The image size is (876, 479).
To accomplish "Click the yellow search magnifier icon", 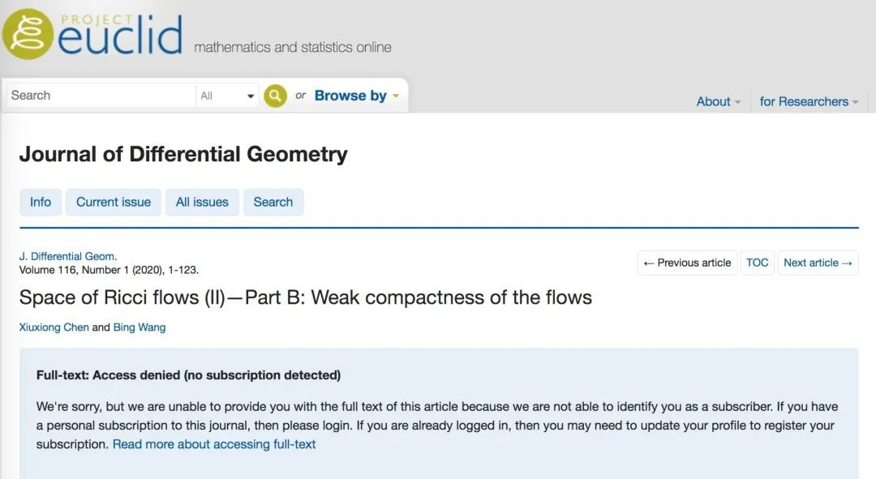I will coord(275,96).
